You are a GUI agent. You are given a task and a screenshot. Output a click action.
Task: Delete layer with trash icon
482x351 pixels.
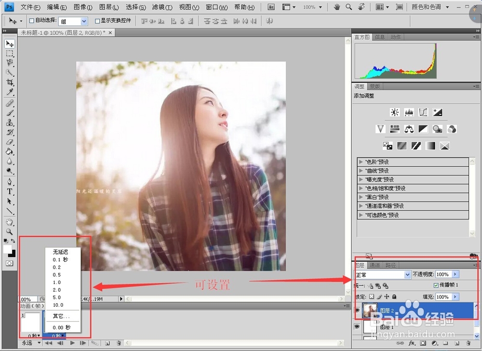468,343
